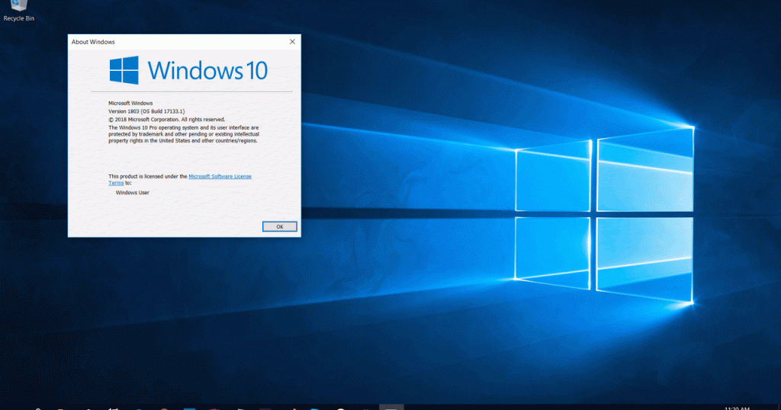Screen dimensions: 781x410
Task: Click the Windows 10 logo banner in dialog
Action: (189, 70)
